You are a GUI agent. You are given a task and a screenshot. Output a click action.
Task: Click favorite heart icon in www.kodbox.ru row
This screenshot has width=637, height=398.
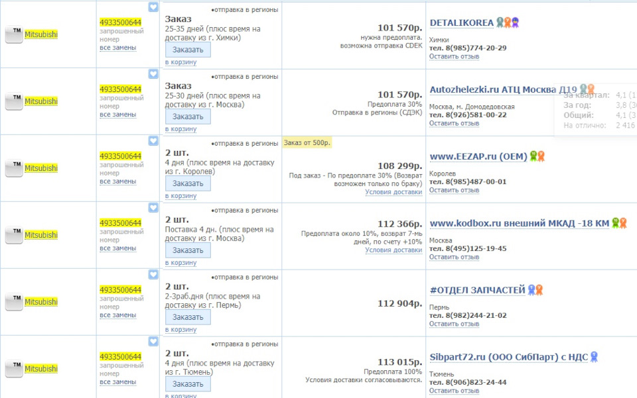tap(153, 207)
